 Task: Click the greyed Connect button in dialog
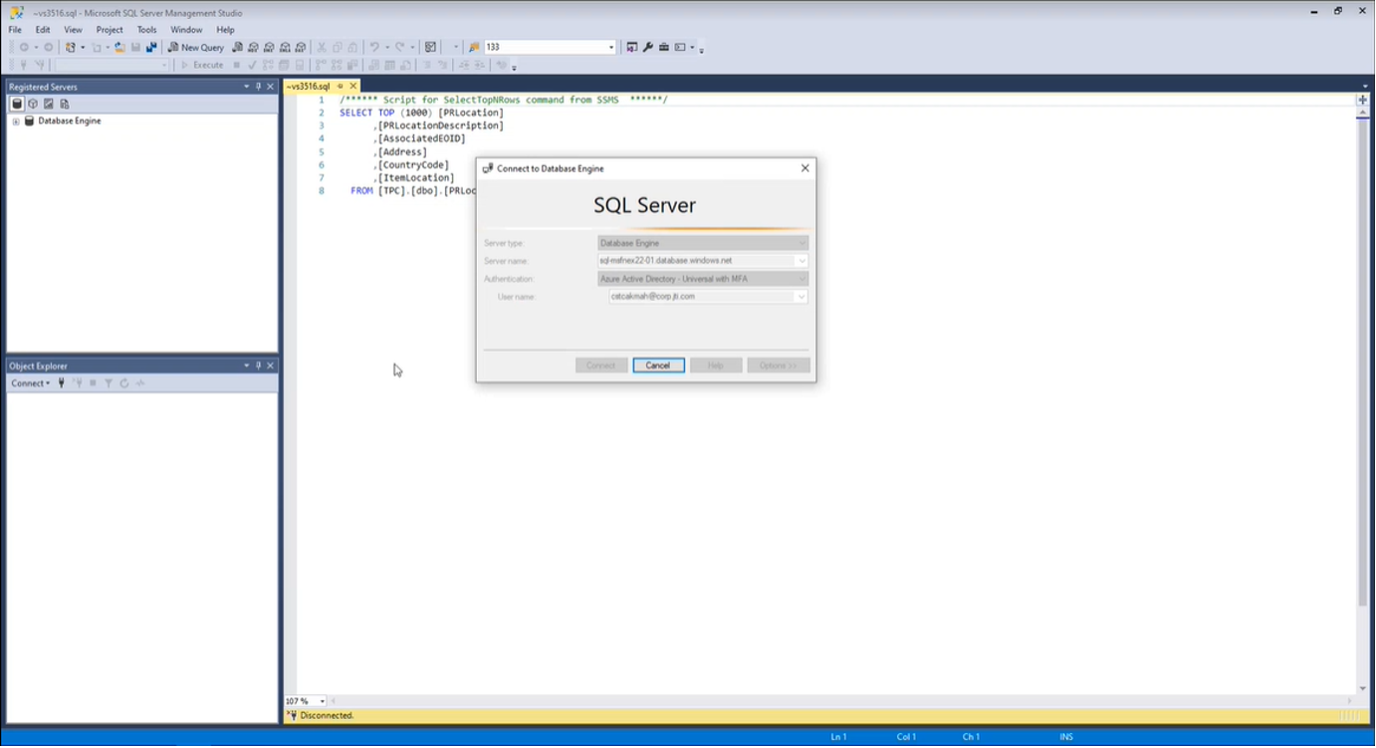[x=601, y=366]
